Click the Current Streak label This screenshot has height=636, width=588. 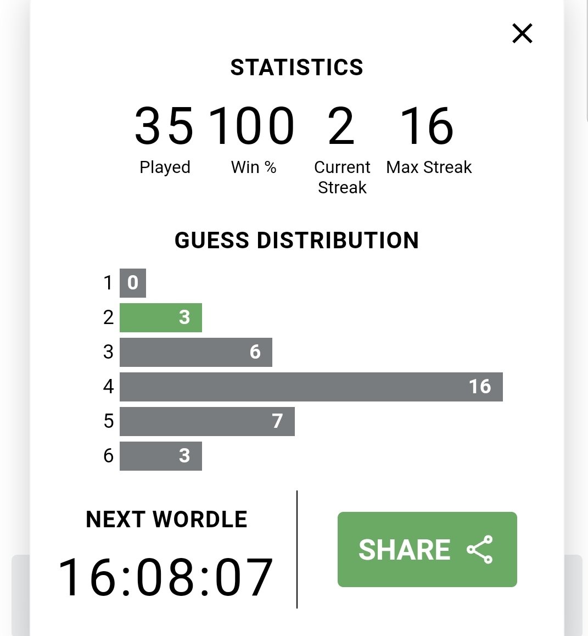(342, 177)
